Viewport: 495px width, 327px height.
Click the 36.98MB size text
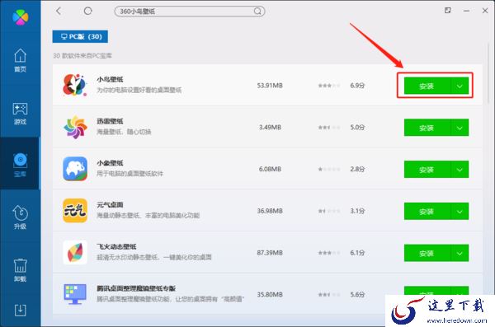tap(270, 211)
